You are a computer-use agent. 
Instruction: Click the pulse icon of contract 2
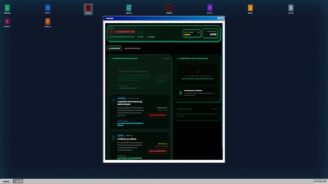[114, 100]
